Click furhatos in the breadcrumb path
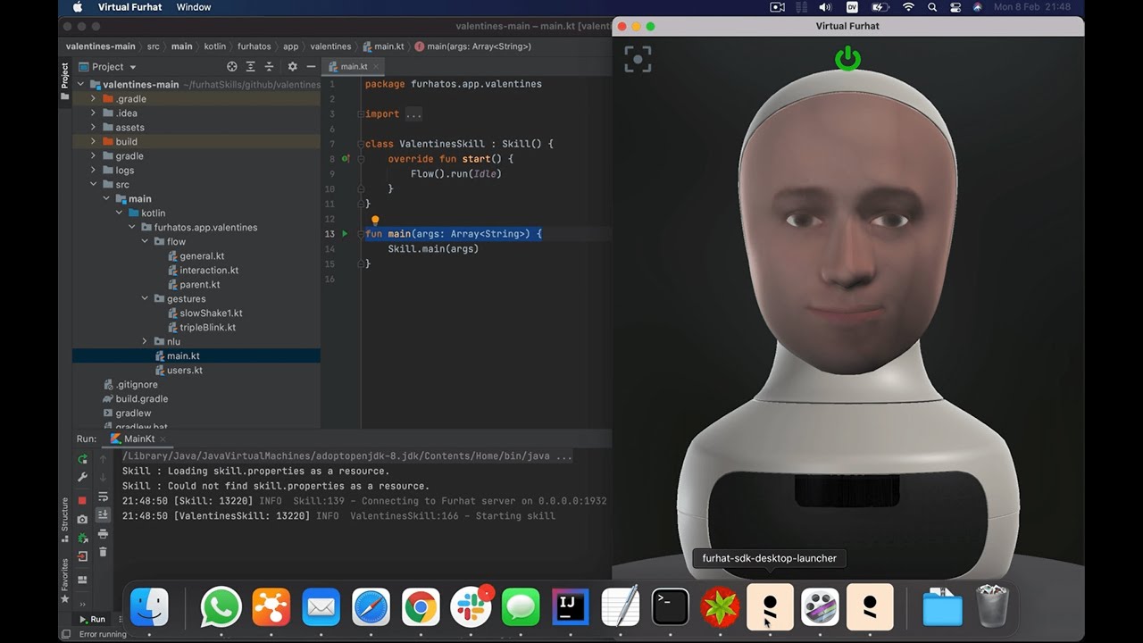This screenshot has width=1143, height=643. pyautogui.click(x=254, y=46)
